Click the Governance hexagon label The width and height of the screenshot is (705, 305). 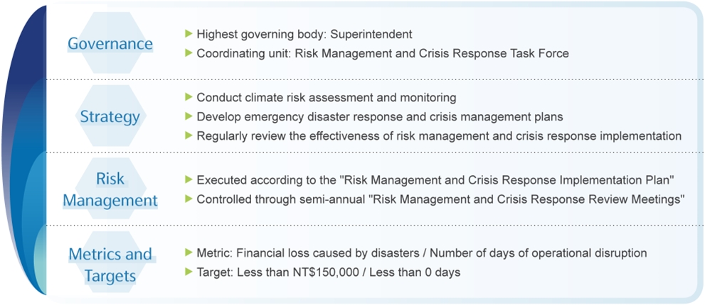110,44
